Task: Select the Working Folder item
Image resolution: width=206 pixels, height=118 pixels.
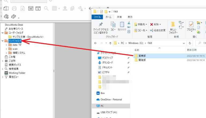Action: point(17,73)
